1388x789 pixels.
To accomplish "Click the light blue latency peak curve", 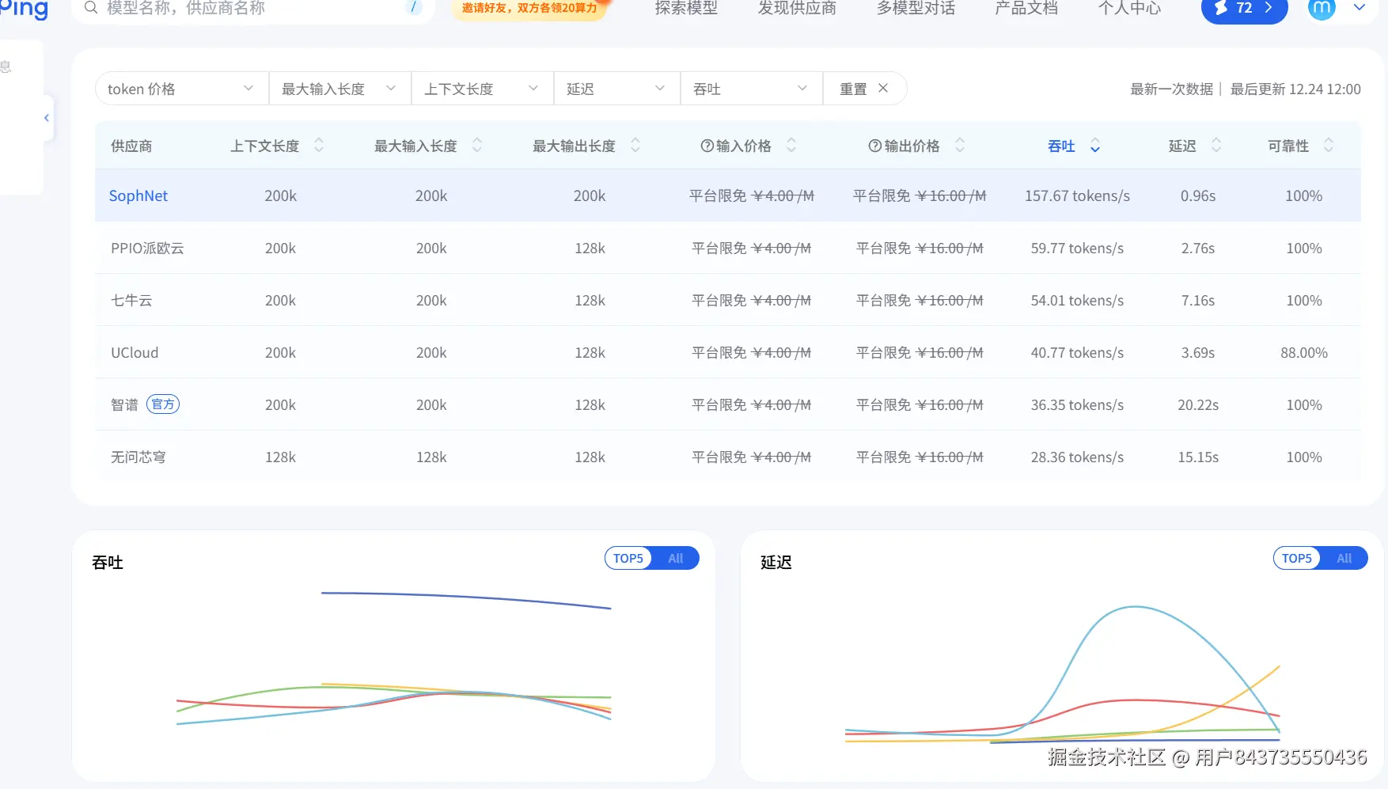I will 1136,607.
